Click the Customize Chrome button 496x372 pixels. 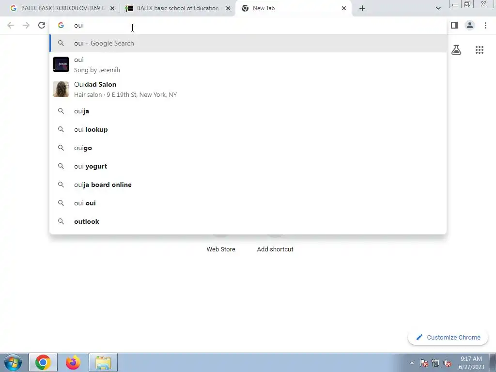tap(448, 338)
